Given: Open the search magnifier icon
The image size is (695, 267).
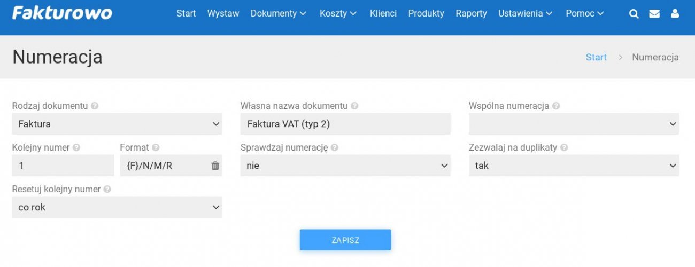Looking at the screenshot, I should click(x=634, y=14).
